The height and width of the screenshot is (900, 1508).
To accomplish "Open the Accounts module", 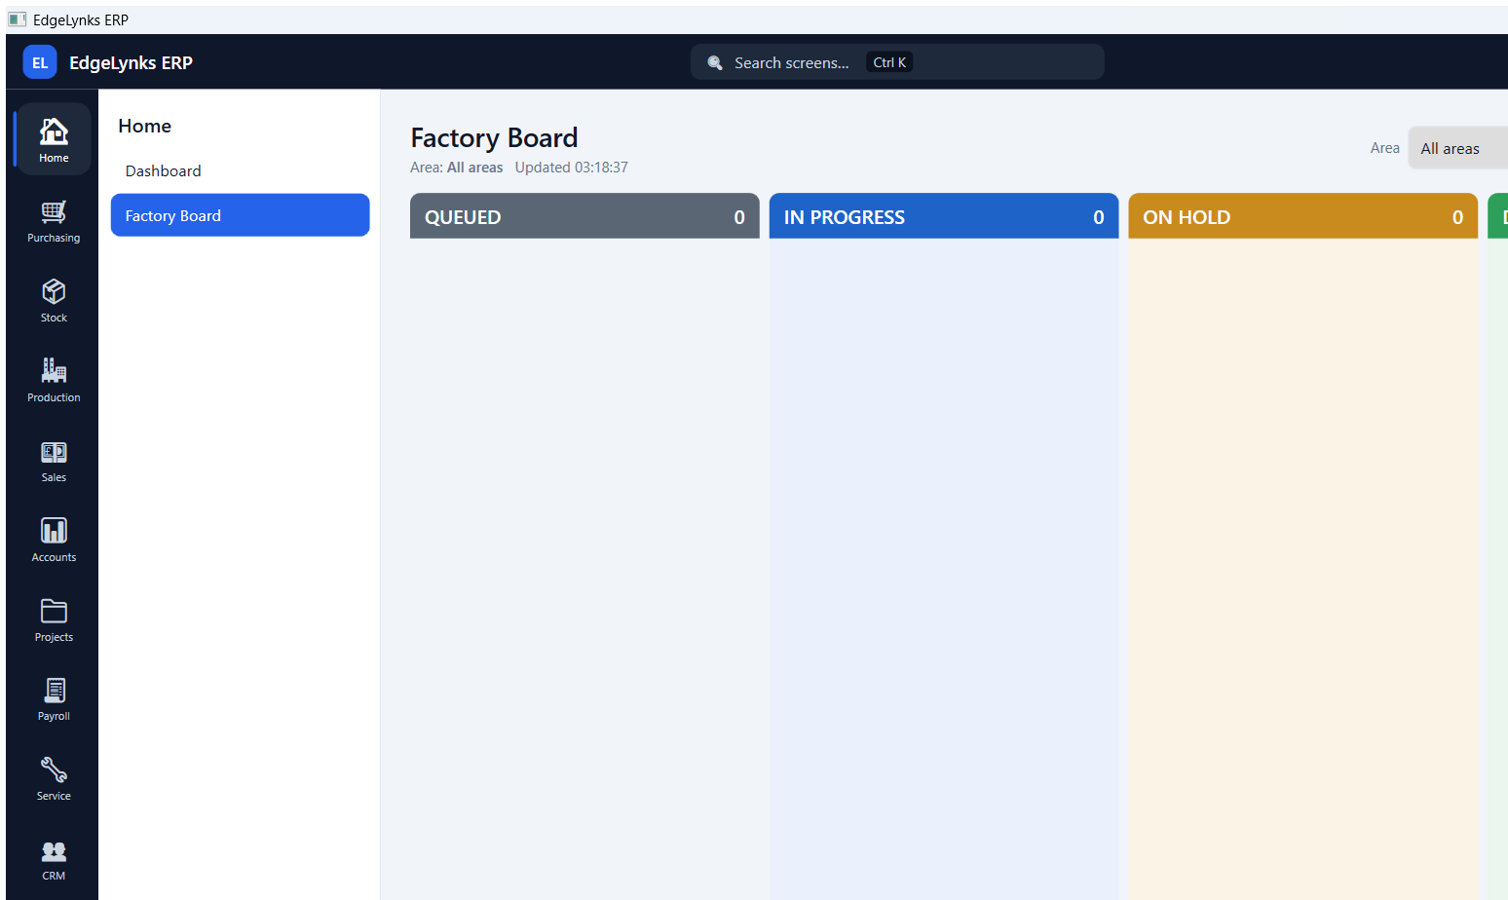I will click(x=54, y=540).
